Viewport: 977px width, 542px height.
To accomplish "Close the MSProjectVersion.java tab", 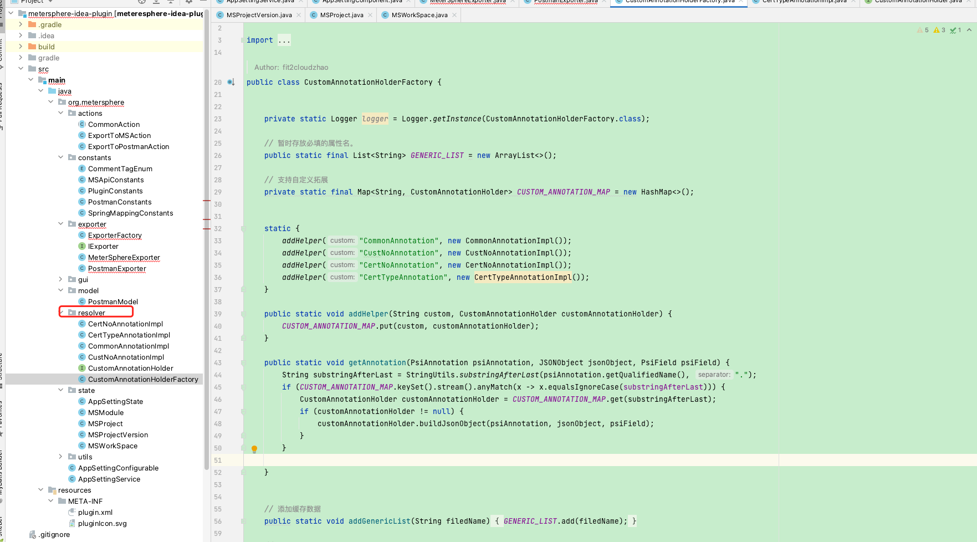I will (299, 15).
